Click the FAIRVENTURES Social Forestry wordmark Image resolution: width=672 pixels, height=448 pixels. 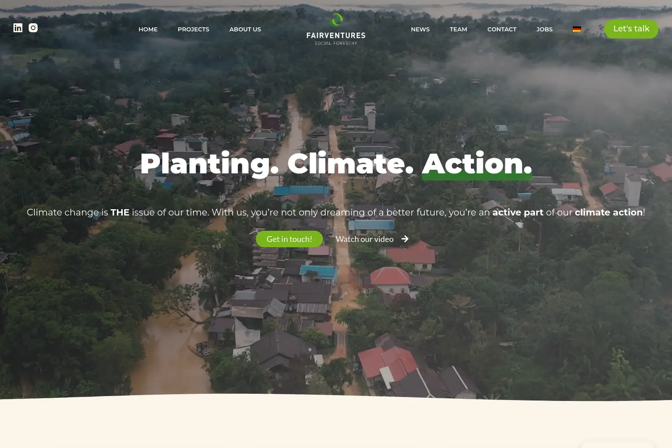[336, 38]
